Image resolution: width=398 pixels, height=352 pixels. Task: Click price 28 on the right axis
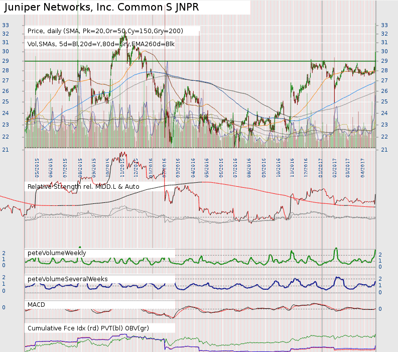(384, 70)
